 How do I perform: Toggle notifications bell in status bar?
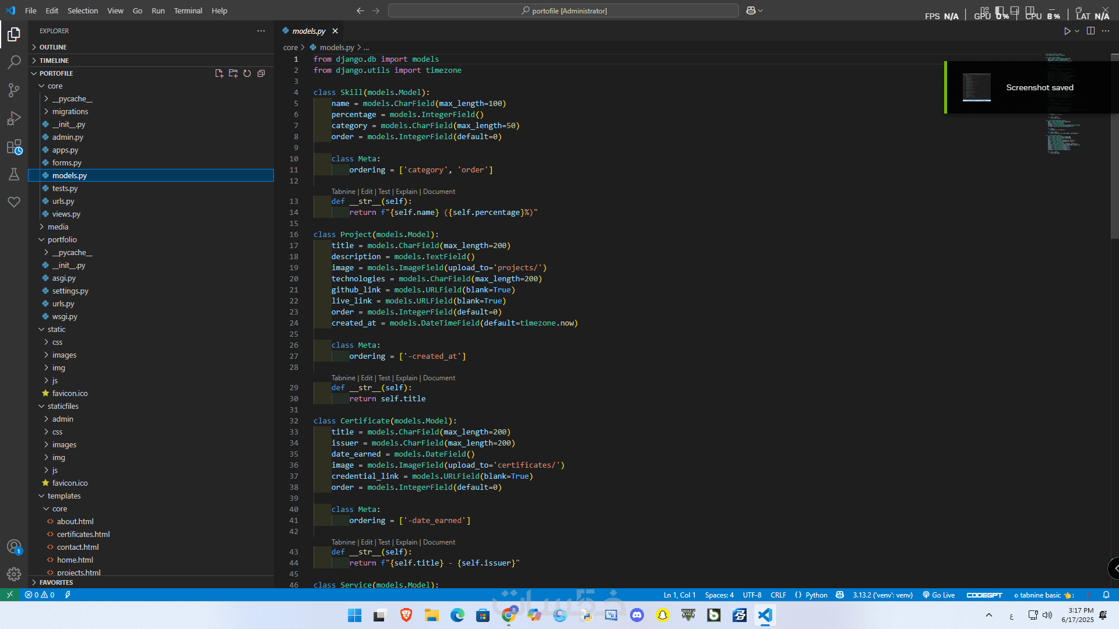1106,595
